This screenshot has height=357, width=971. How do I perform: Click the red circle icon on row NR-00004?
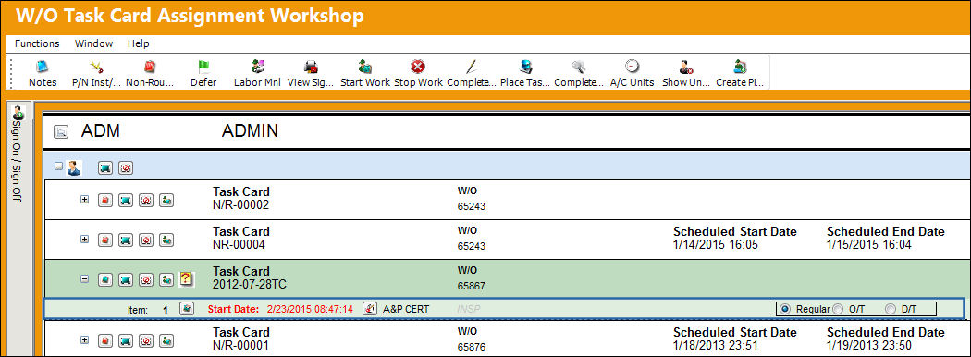click(x=146, y=240)
